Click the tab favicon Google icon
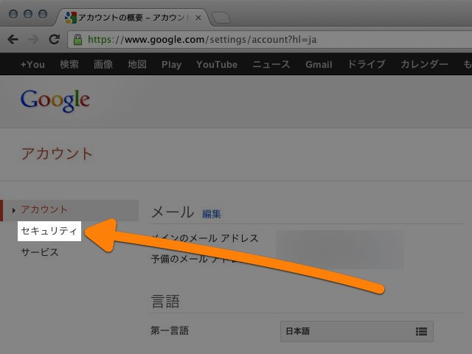 (x=71, y=18)
